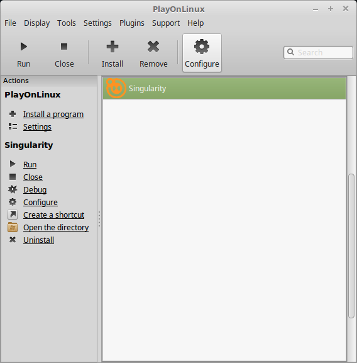Open the Display menu
Image resolution: width=357 pixels, height=363 pixels.
click(x=36, y=23)
